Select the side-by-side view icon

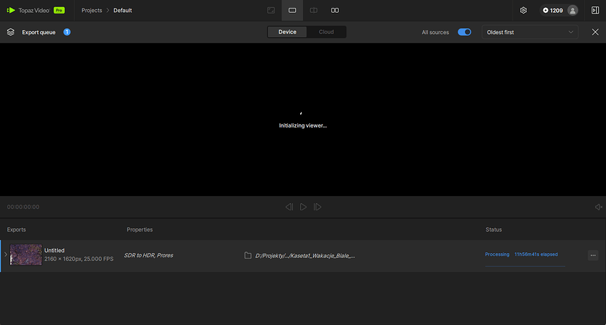click(x=334, y=11)
